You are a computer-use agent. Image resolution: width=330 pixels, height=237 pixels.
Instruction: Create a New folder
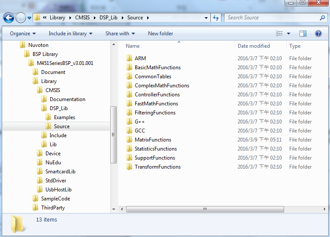coord(160,34)
